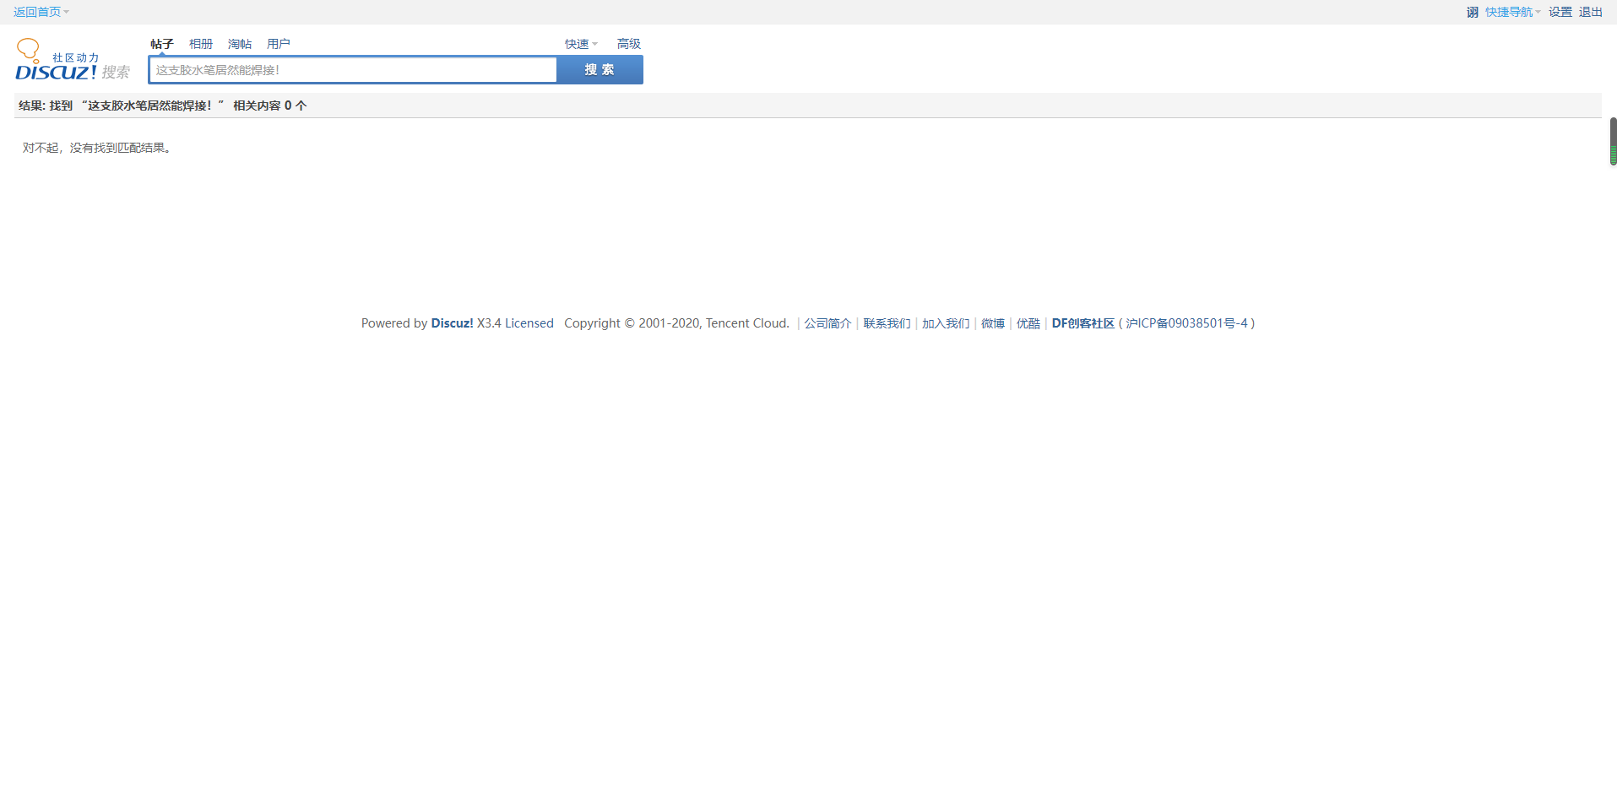The image size is (1617, 791).
Task: Click the username 谰 link
Action: (1473, 12)
